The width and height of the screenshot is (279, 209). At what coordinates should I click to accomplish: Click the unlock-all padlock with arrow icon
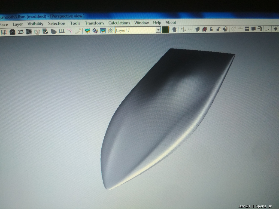[225, 29]
